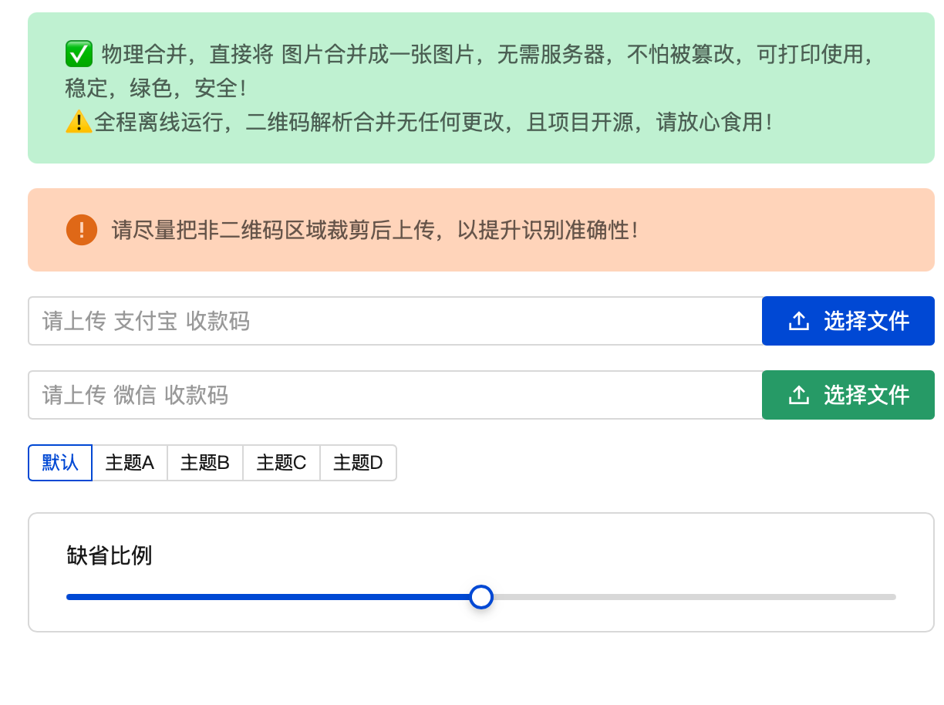Image resolution: width=944 pixels, height=705 pixels.
Task: Click the upload arrow icon on the blue button
Action: [x=799, y=321]
